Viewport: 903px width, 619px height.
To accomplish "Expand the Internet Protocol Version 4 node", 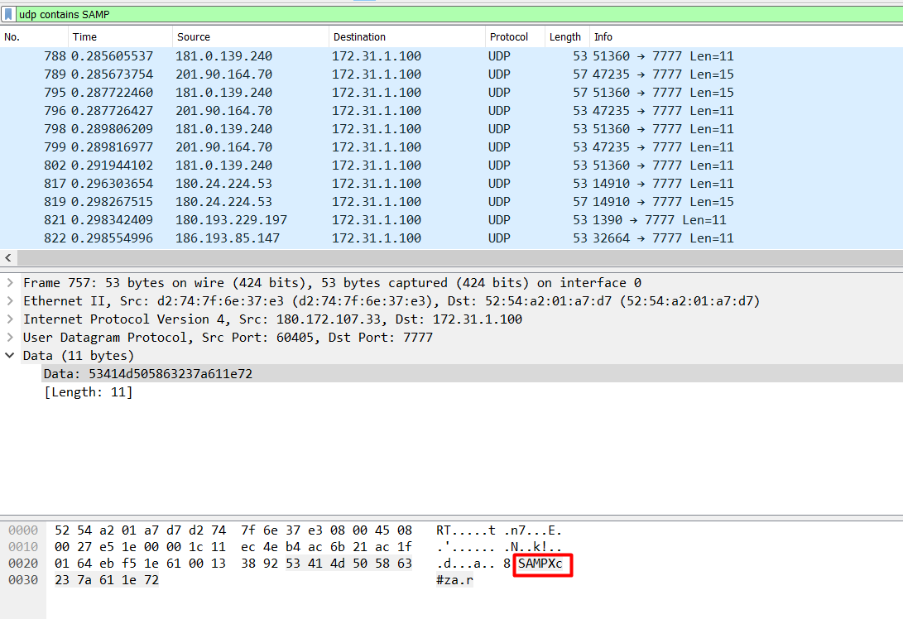I will 10,319.
